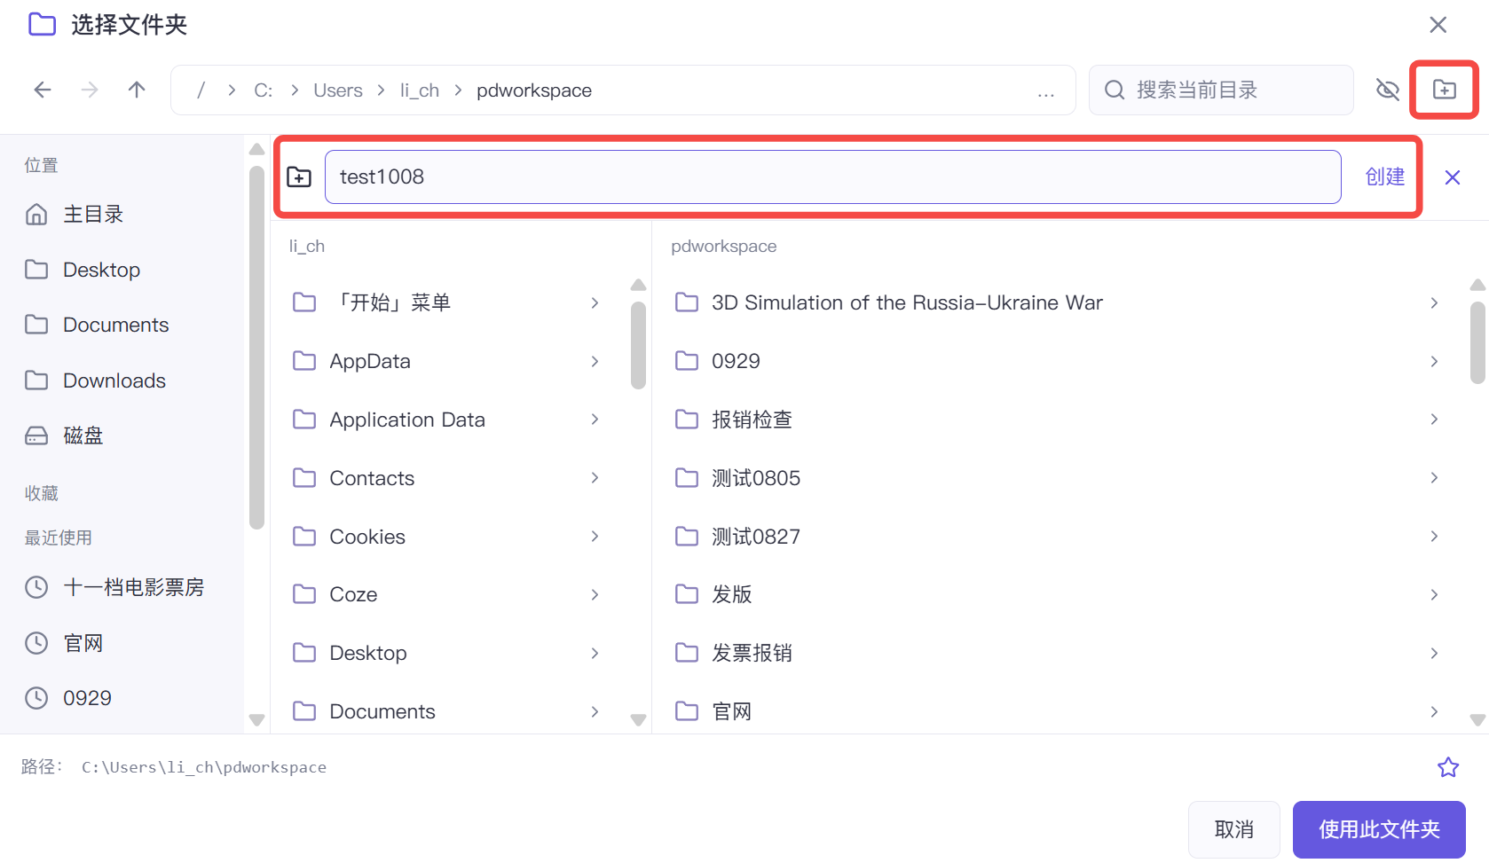Toggle hidden files visibility eye icon

[x=1387, y=90]
